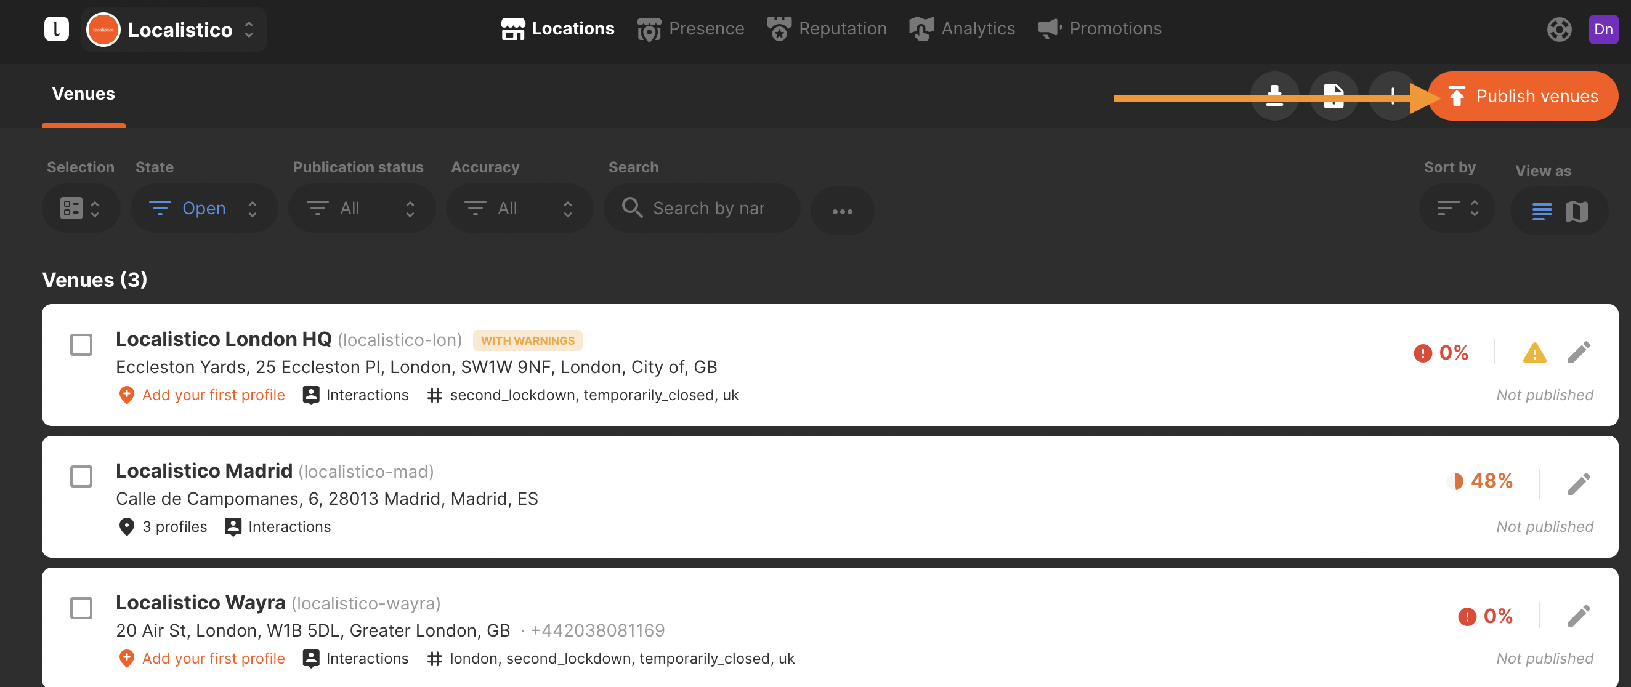The width and height of the screenshot is (1631, 687).
Task: Click the Madrid address text
Action: (326, 499)
